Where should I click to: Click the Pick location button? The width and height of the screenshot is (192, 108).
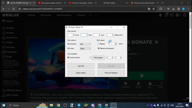(x=98, y=58)
